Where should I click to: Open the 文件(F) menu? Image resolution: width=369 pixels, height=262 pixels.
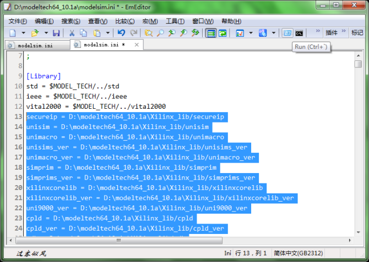click(x=18, y=21)
